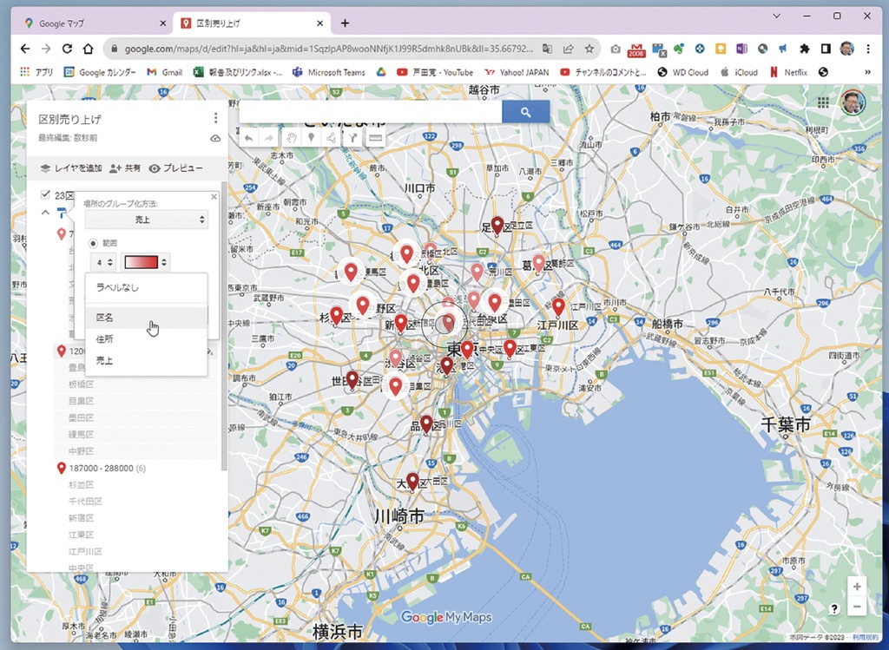Open the Chrome side panel icon

pos(826,49)
